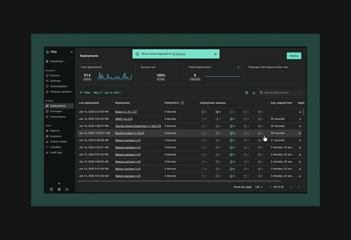Click Dashboard grid icon
The image size is (351, 240).
[47, 61]
